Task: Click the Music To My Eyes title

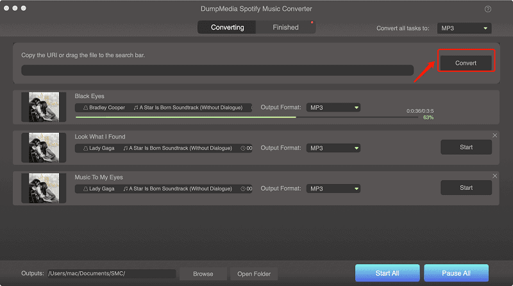Action: pos(99,178)
